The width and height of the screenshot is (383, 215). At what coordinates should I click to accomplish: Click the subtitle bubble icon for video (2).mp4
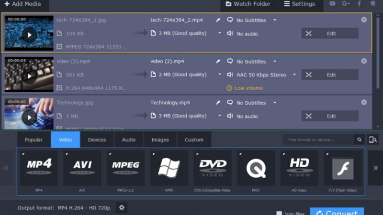click(230, 61)
